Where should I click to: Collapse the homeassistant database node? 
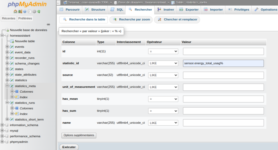click(x=2, y=35)
